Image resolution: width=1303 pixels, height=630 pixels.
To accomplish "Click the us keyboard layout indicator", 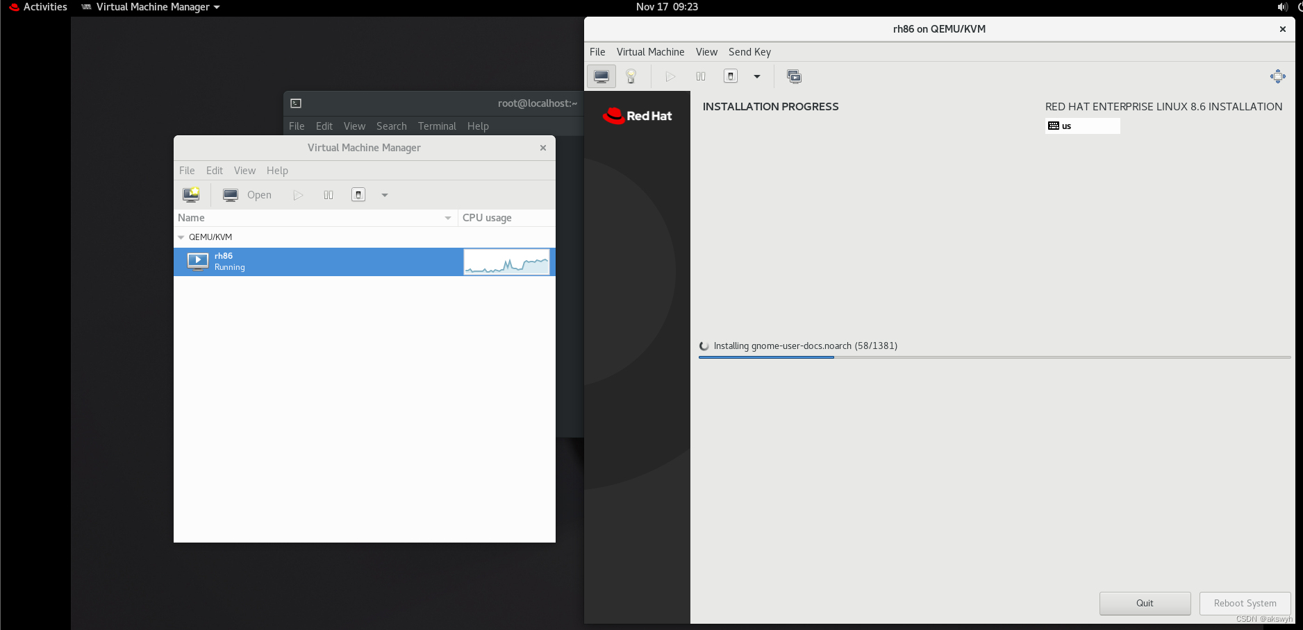I will click(x=1082, y=126).
